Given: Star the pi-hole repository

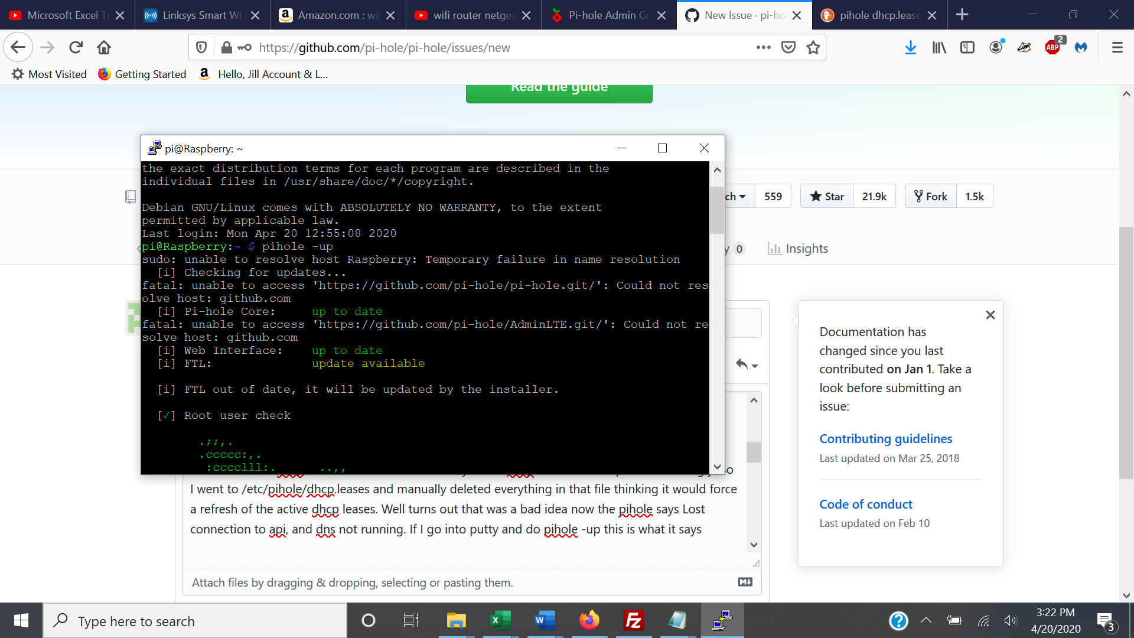Looking at the screenshot, I should click(x=826, y=196).
